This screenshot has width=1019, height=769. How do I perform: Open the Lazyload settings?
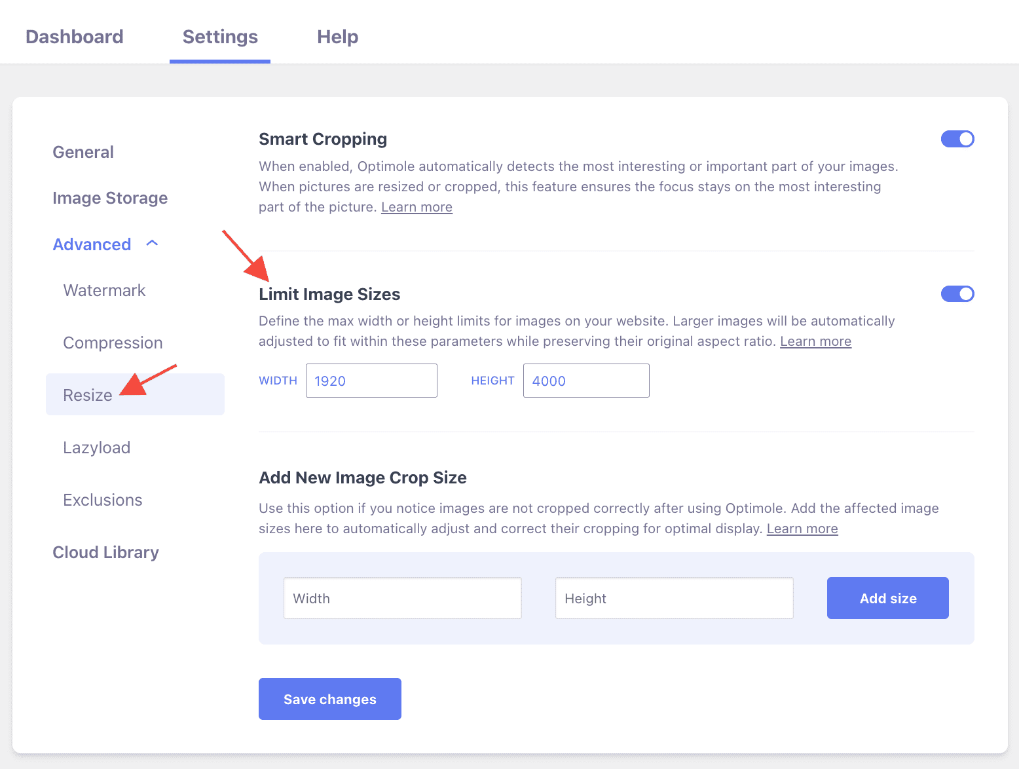[x=96, y=447]
